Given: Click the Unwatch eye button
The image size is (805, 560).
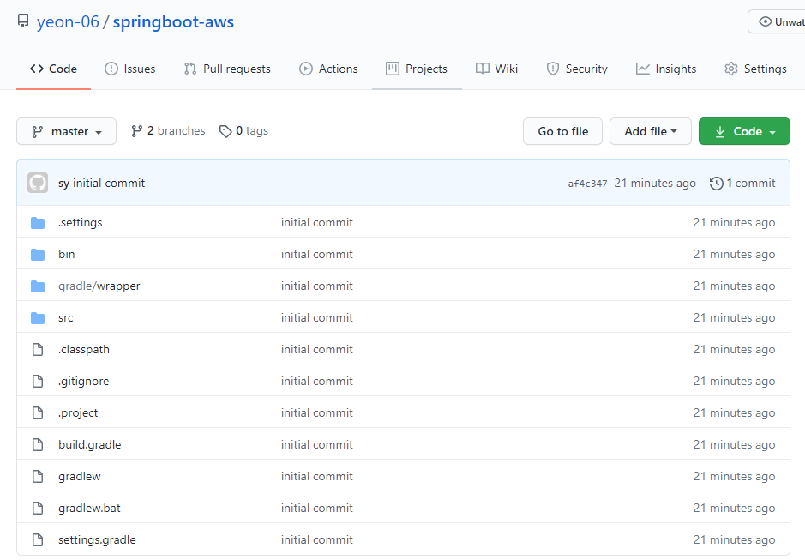Looking at the screenshot, I should click(778, 21).
